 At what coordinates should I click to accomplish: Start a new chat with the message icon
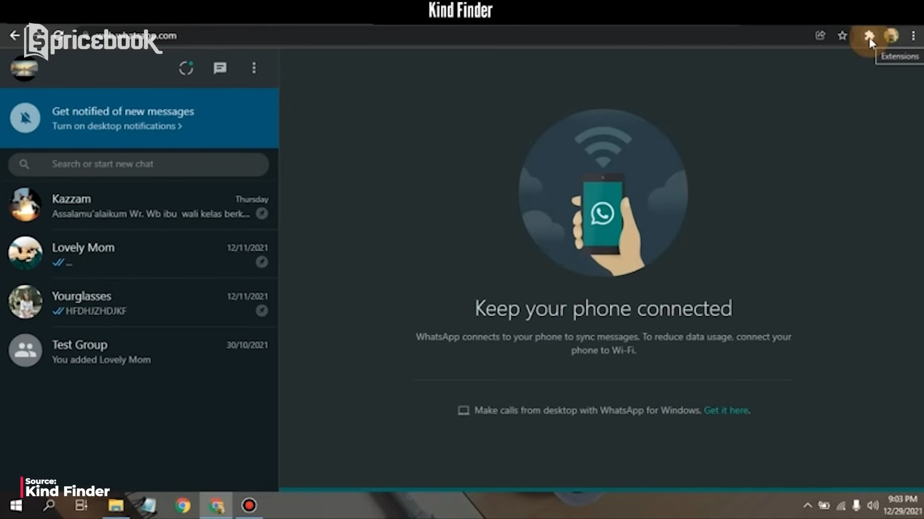pyautogui.click(x=220, y=68)
